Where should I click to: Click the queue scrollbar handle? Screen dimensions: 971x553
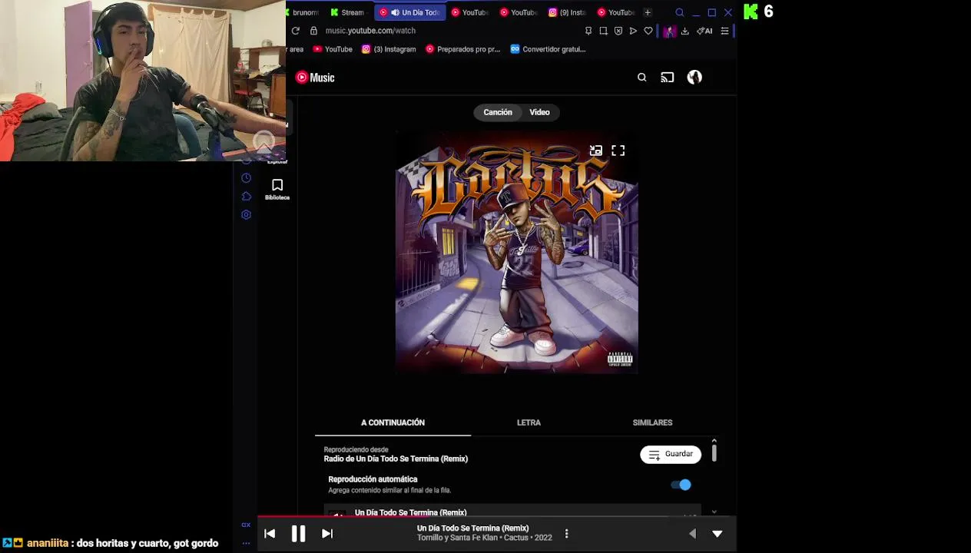click(714, 452)
